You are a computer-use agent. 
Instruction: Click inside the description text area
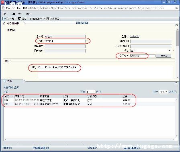pyautogui.click(x=105, y=72)
